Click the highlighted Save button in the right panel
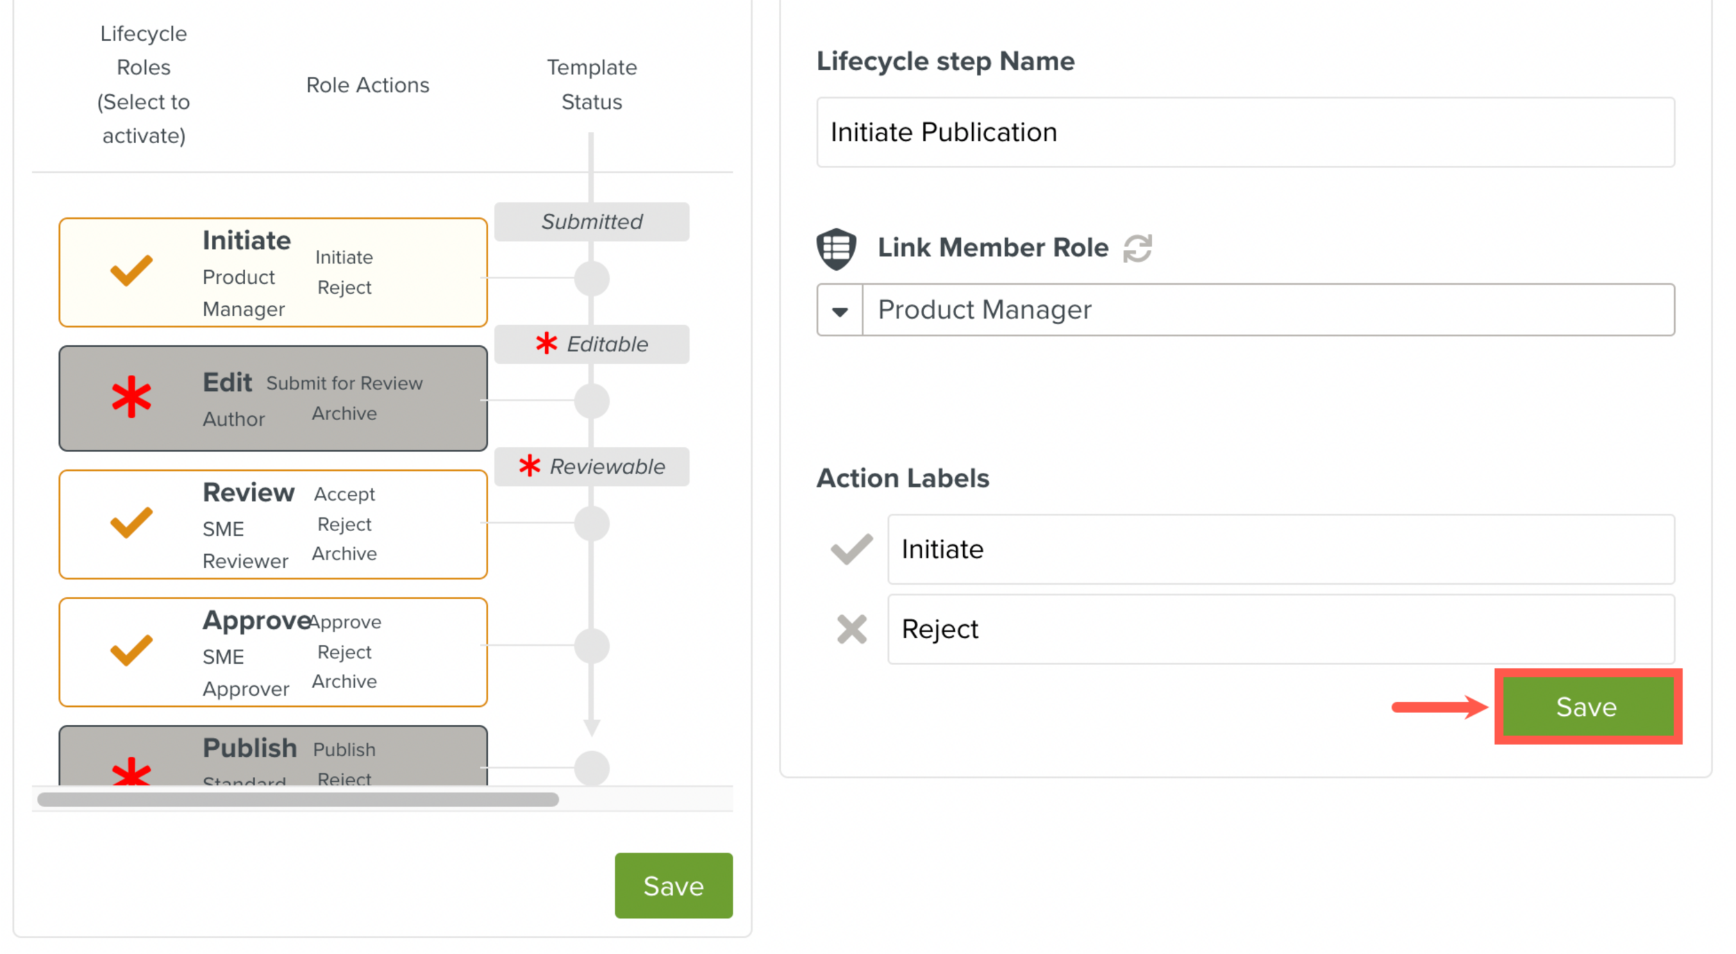The image size is (1736, 954). pos(1588,707)
